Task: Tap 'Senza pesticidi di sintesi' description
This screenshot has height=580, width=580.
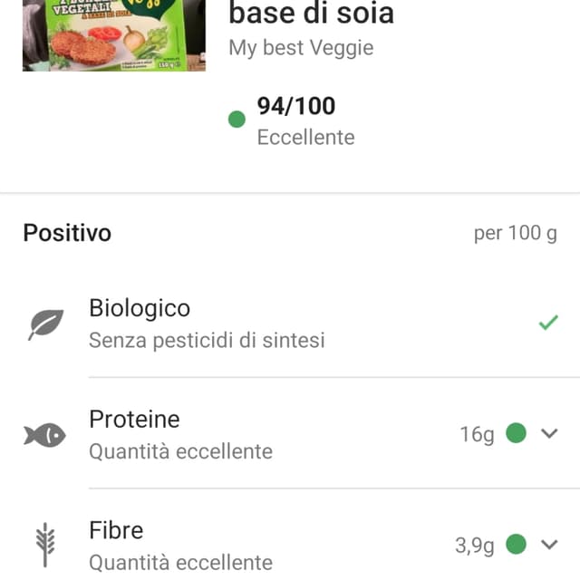Action: [208, 341]
